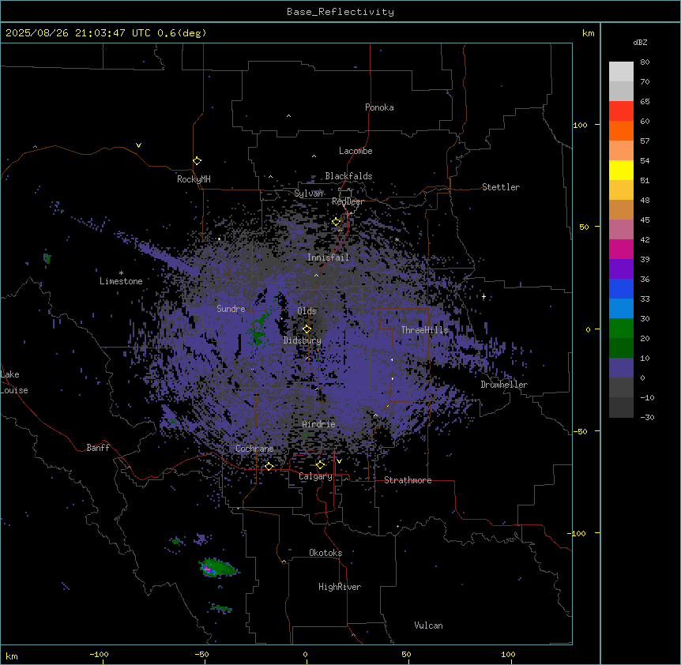The height and width of the screenshot is (665, 681).
Task: Click the Limestone label
Action: [121, 281]
